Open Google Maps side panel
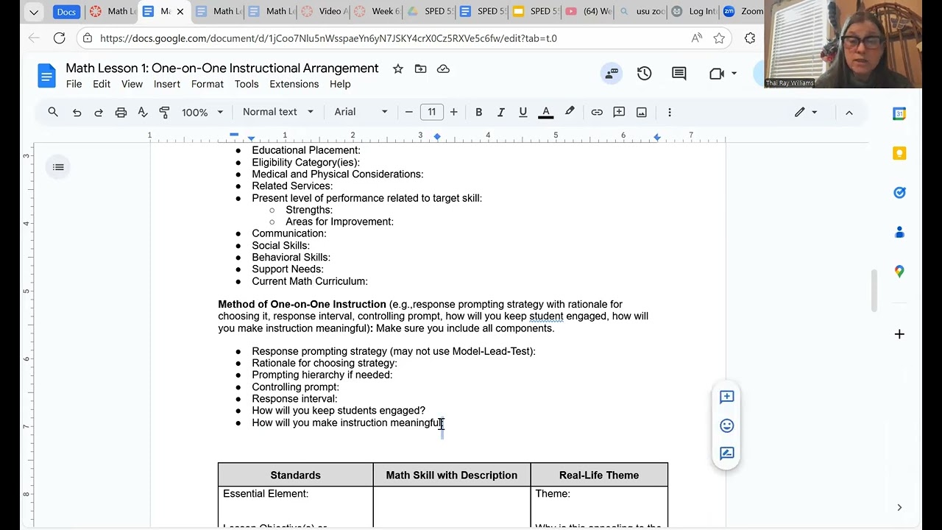The width and height of the screenshot is (942, 530). pyautogui.click(x=899, y=272)
